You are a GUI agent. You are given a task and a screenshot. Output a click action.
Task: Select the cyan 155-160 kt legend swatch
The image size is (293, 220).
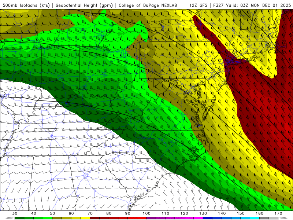[x=255, y=218]
